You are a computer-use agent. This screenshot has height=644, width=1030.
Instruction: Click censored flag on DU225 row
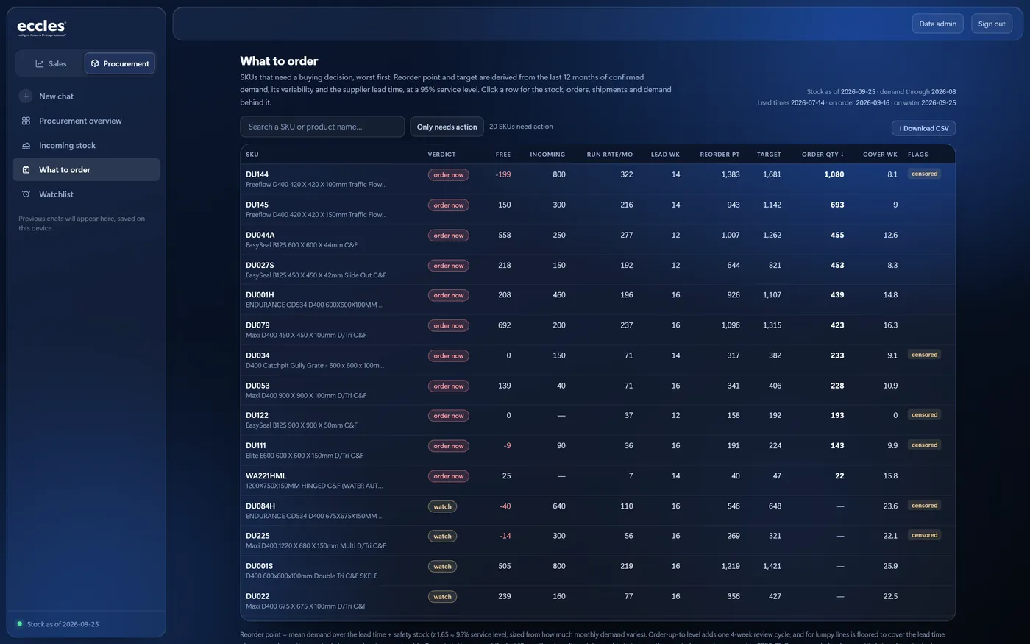[x=924, y=535]
